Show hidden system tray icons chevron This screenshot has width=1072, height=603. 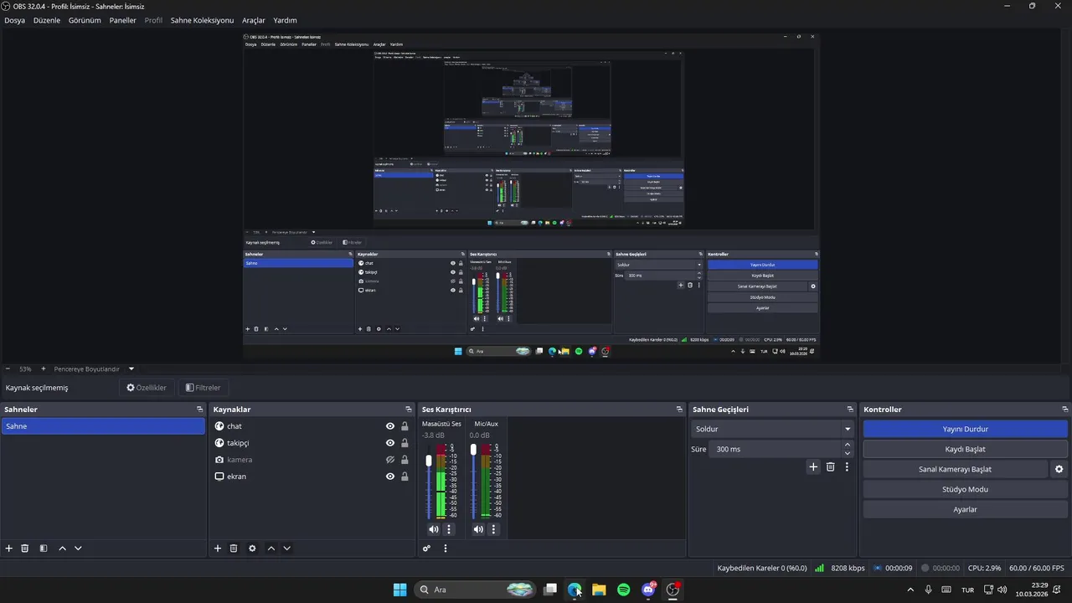tap(910, 590)
